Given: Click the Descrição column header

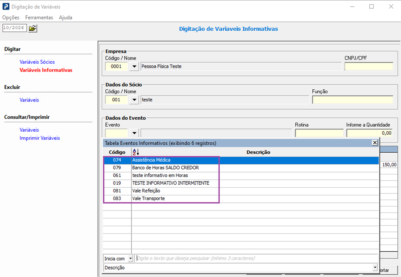Looking at the screenshot, I should pyautogui.click(x=258, y=152).
